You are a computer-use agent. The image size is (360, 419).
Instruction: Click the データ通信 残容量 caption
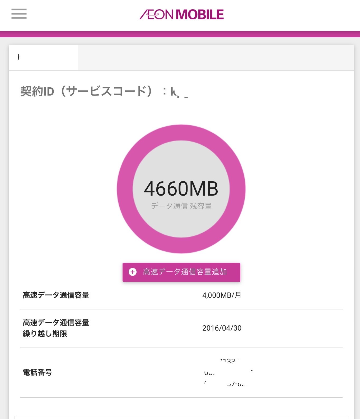[181, 206]
